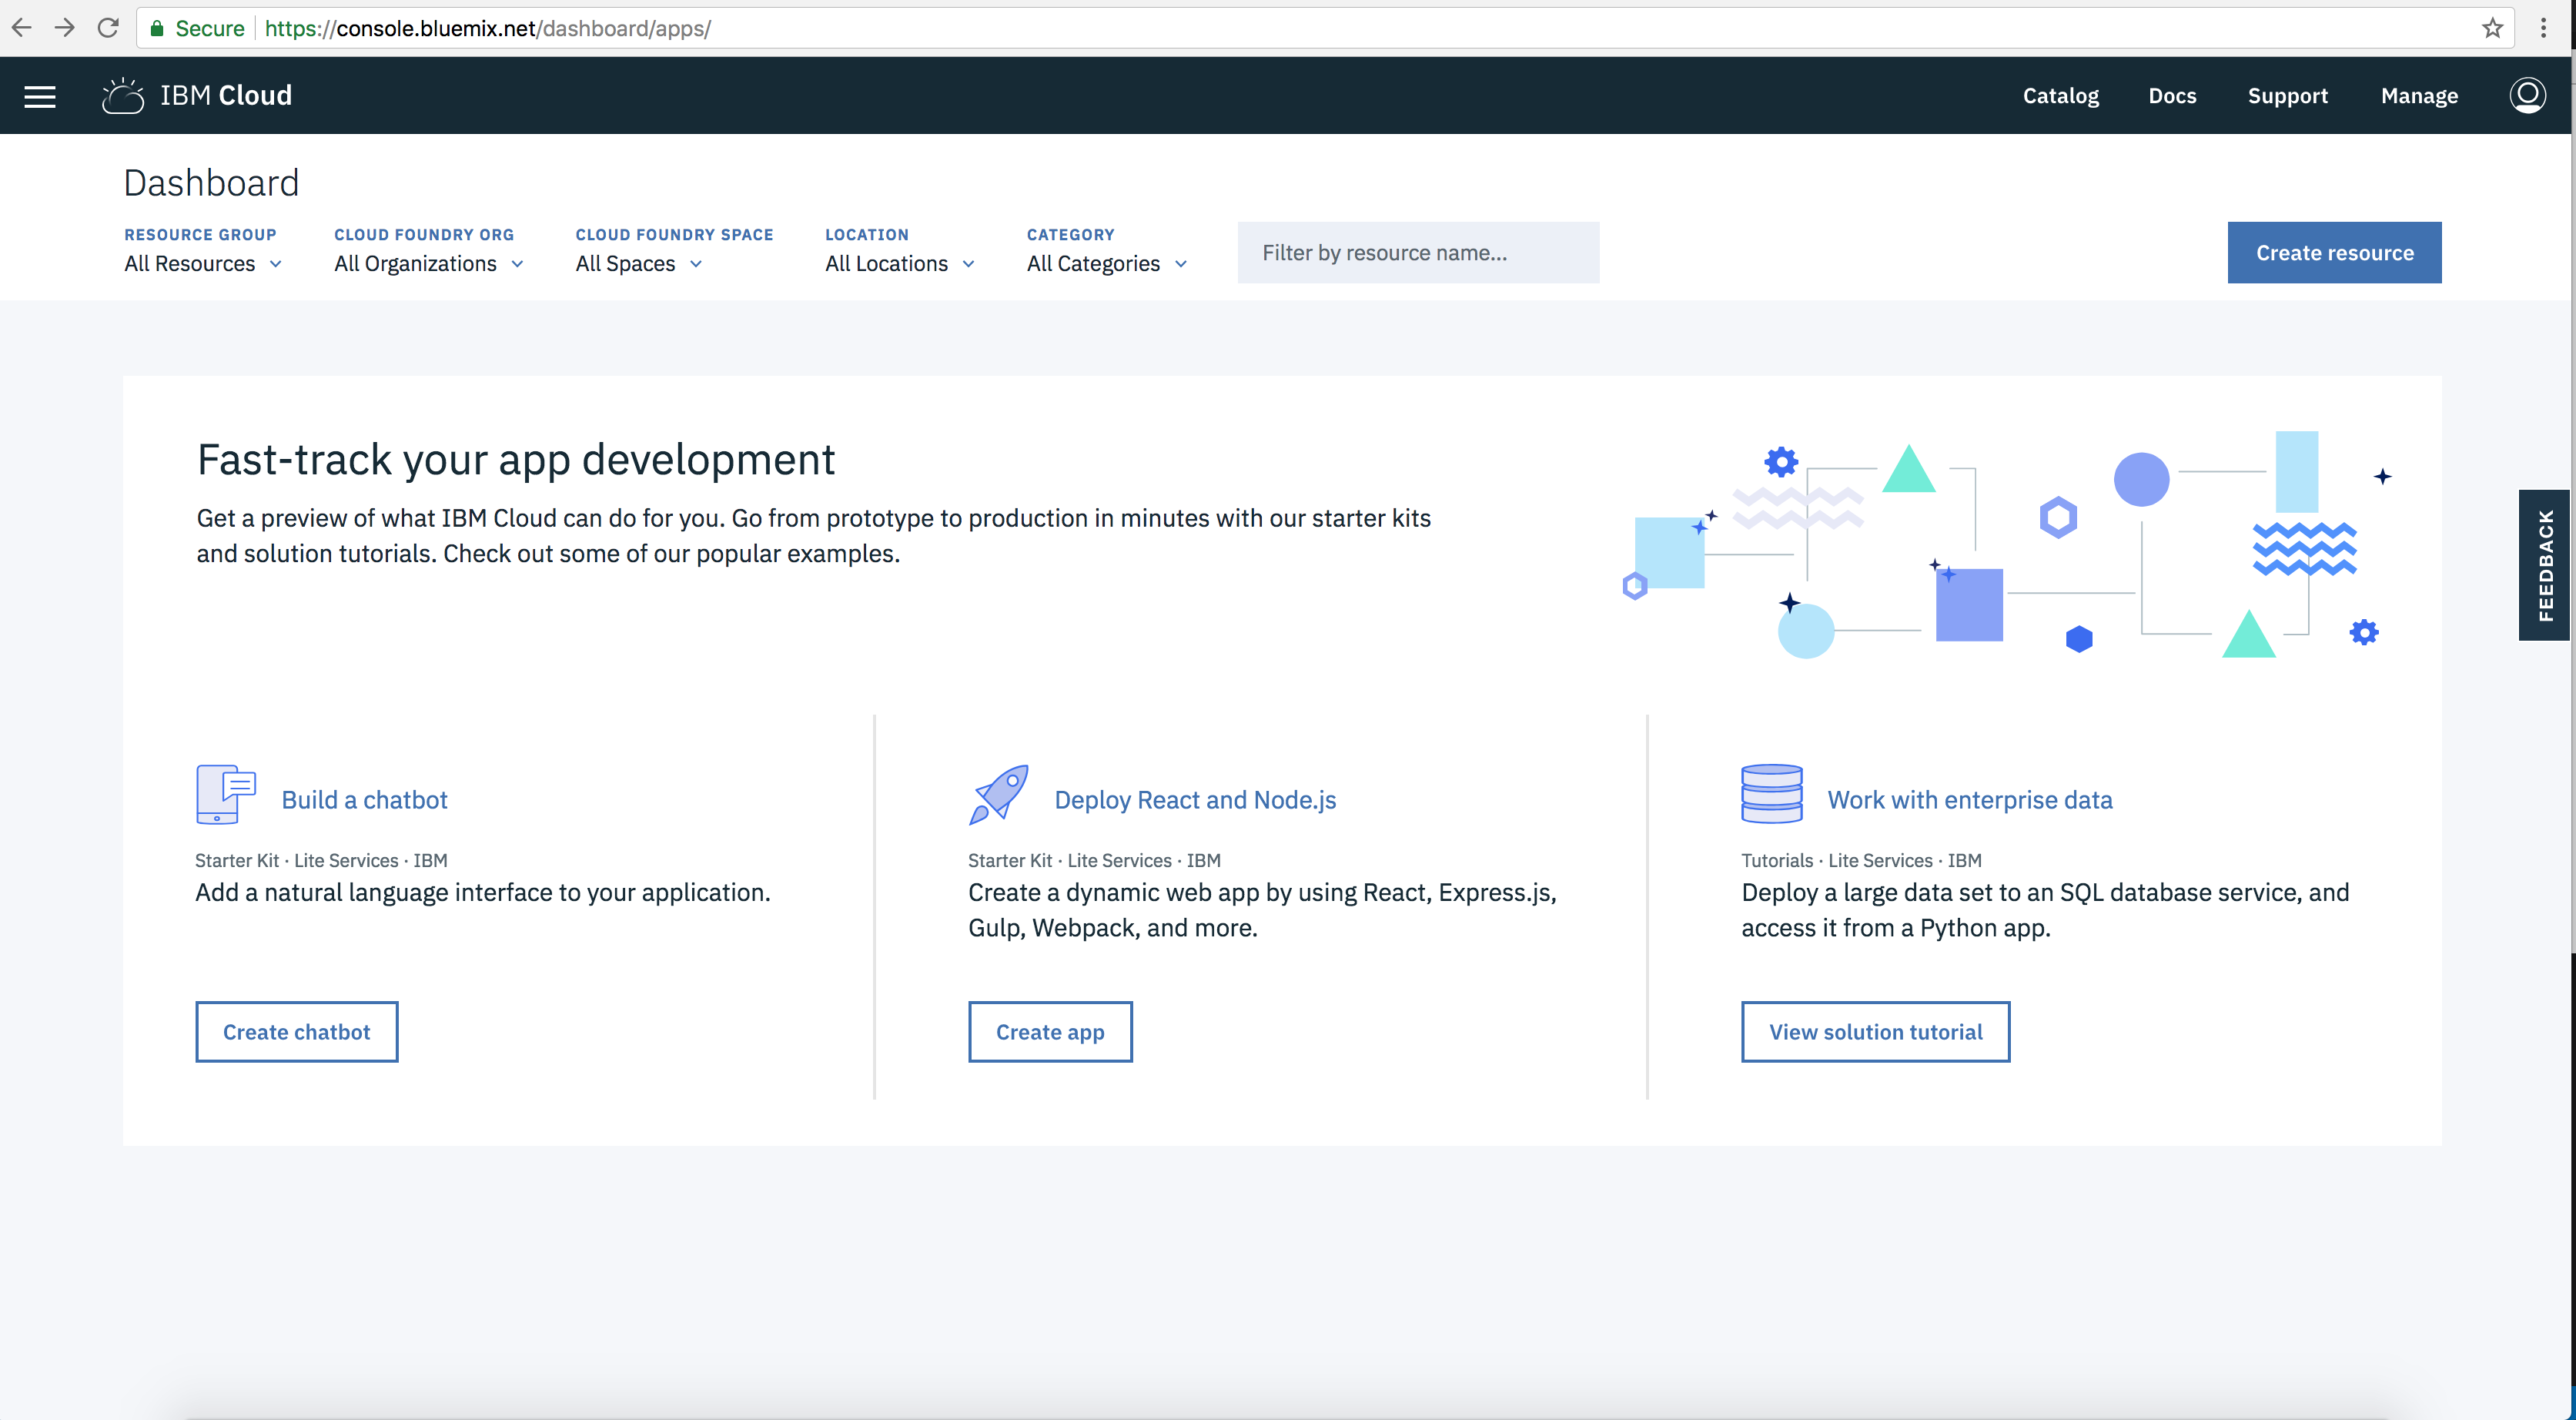
Task: Expand the All Organizations dropdown
Action: coord(428,263)
